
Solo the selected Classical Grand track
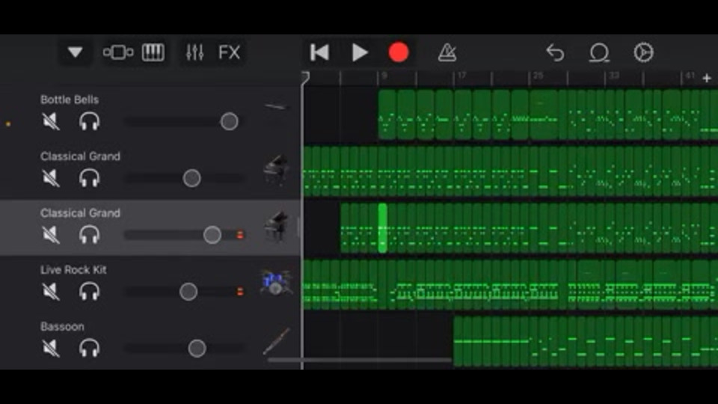[x=89, y=235]
